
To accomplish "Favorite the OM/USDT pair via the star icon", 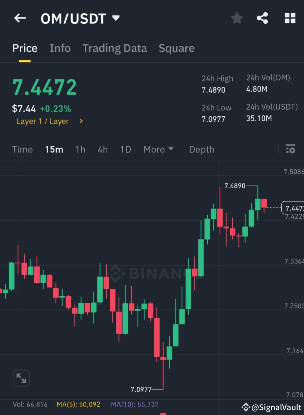I will point(237,18).
